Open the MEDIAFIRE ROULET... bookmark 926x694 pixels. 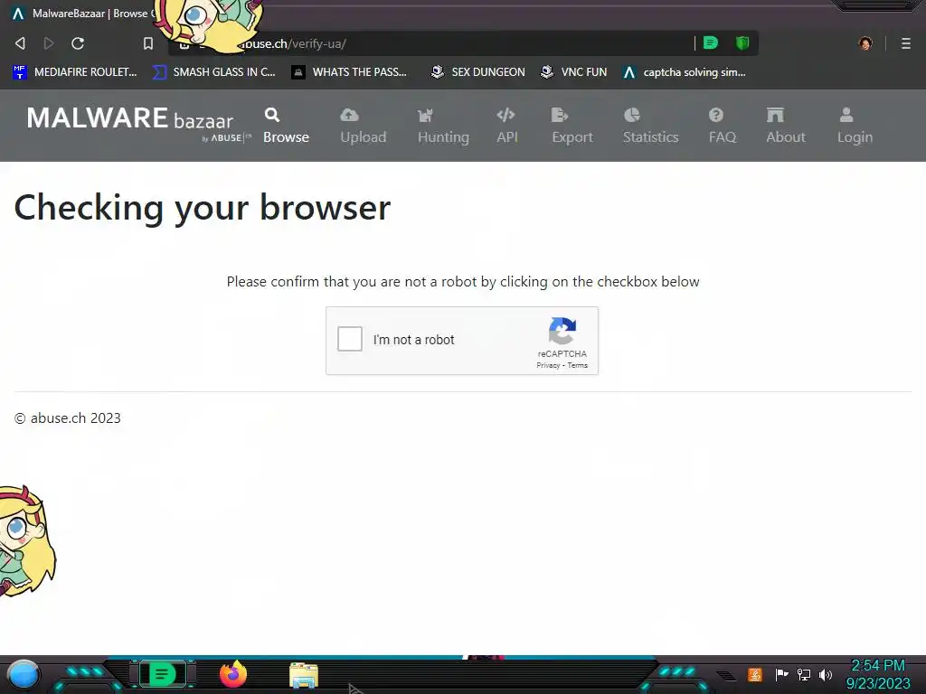point(75,72)
